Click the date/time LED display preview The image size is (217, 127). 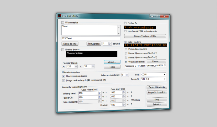[145, 45]
